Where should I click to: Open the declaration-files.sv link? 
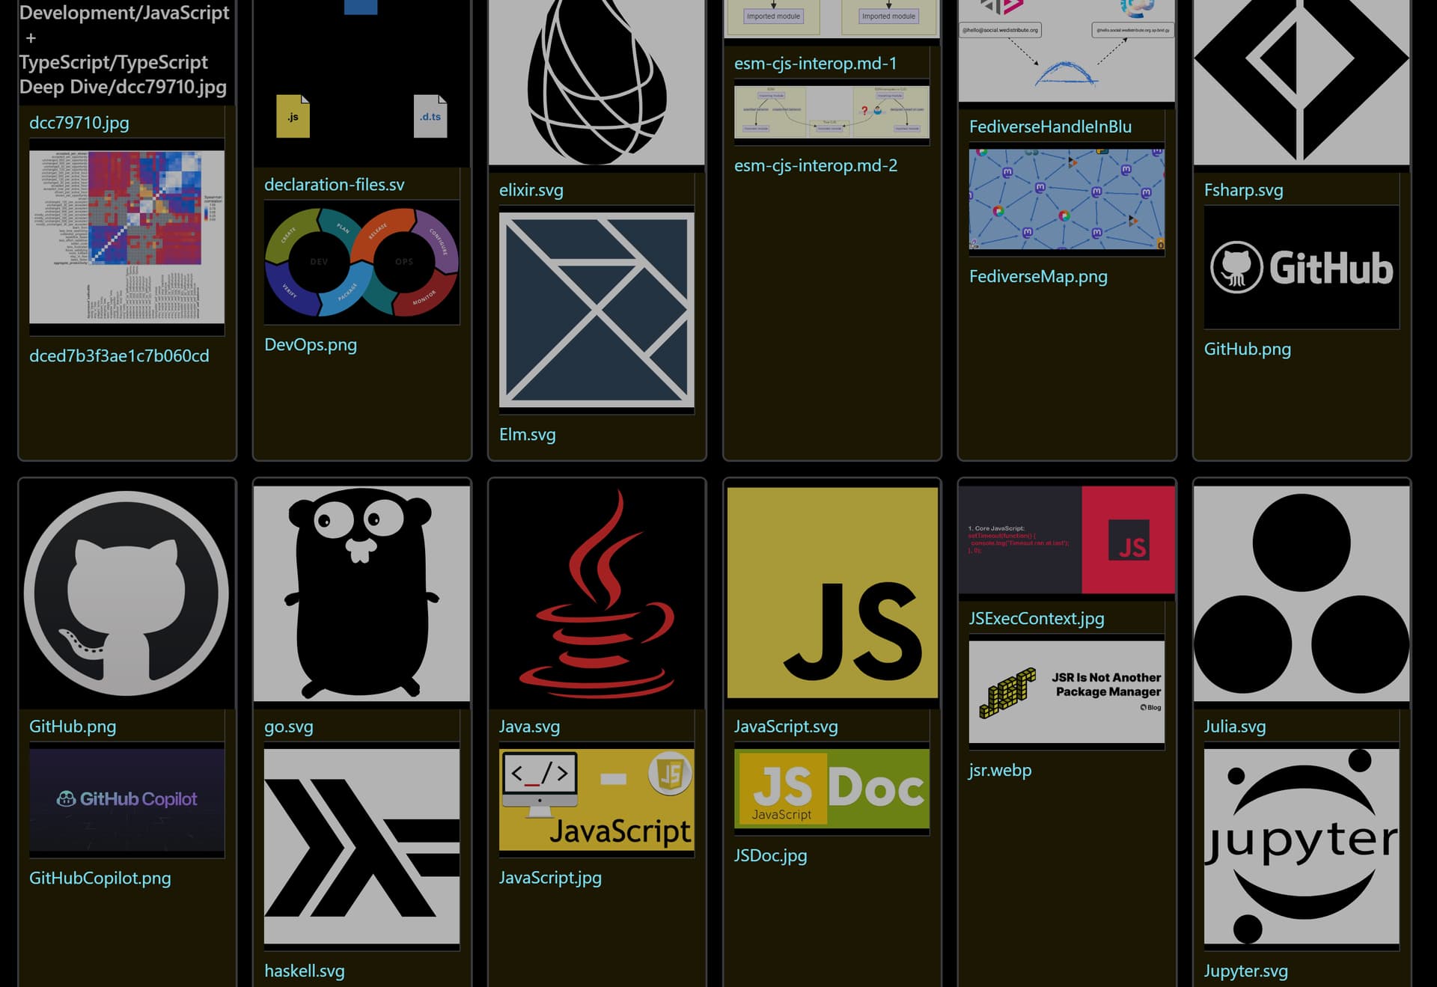click(334, 184)
